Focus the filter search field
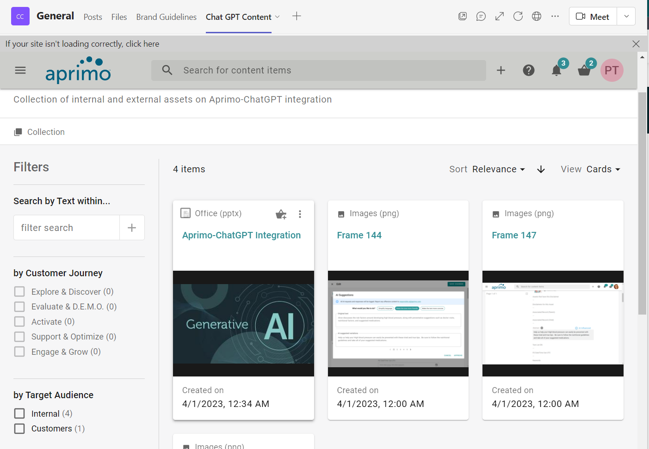 point(66,227)
